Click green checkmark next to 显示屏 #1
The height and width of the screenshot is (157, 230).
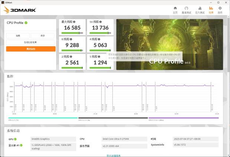pos(21,145)
